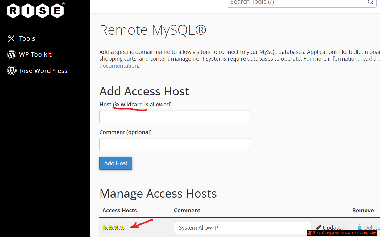Click the RISE logo

[x=35, y=10]
